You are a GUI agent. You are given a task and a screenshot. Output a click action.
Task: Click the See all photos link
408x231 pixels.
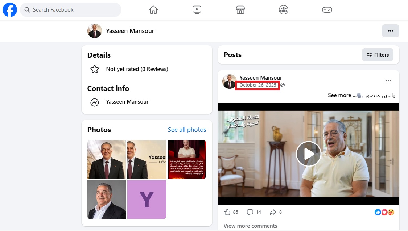pyautogui.click(x=187, y=130)
